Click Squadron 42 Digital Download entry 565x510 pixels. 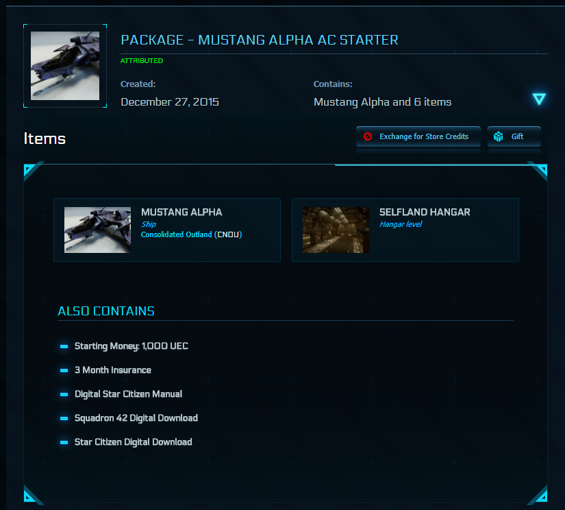pos(136,418)
